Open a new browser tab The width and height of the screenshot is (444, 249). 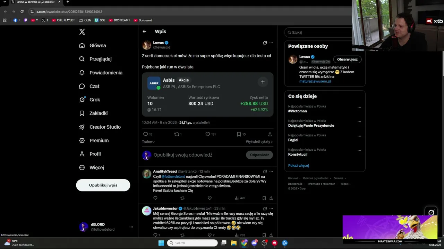tap(68, 2)
